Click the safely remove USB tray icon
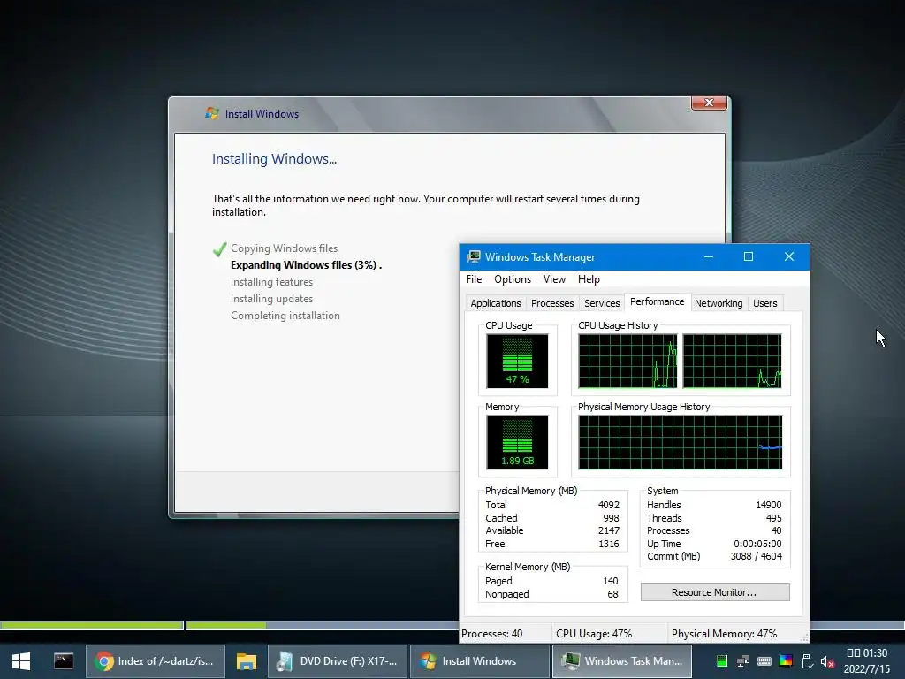 point(807,661)
